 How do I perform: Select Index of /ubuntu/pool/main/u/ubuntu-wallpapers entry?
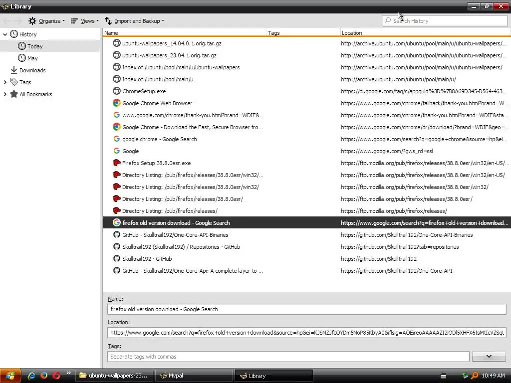tap(307, 67)
